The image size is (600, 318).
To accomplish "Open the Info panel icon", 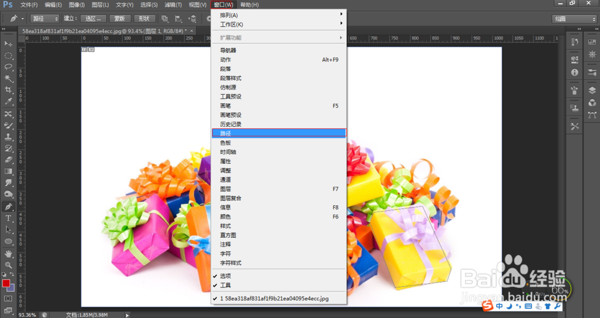I will point(574,72).
